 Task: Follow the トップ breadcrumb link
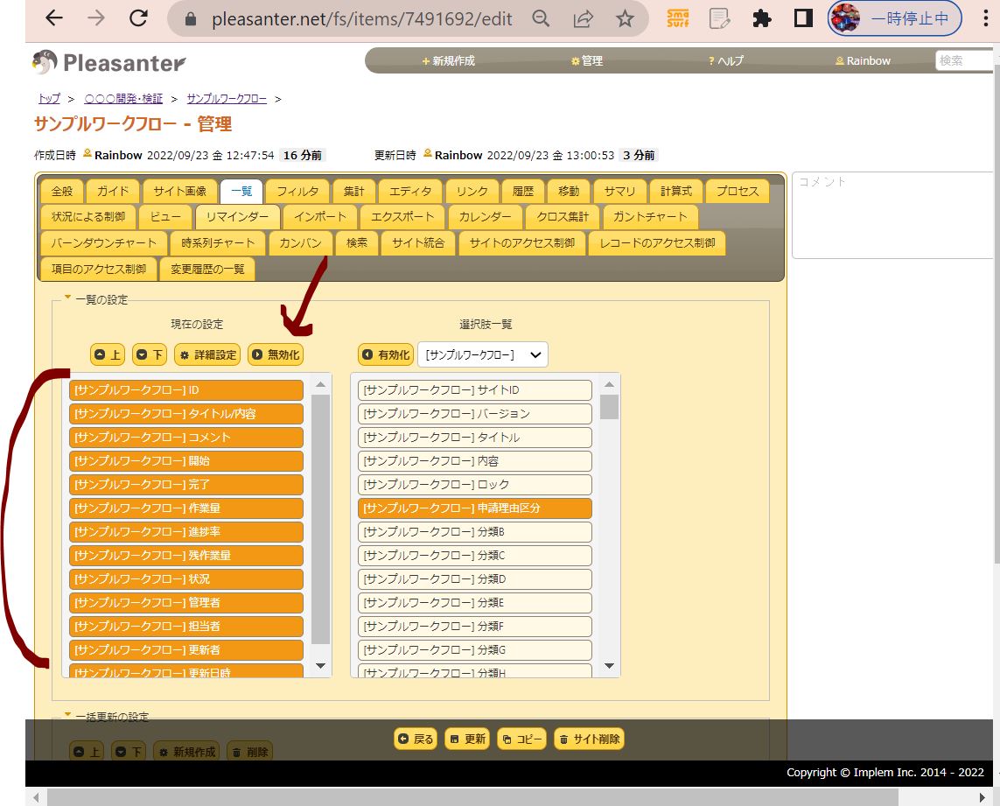click(49, 99)
